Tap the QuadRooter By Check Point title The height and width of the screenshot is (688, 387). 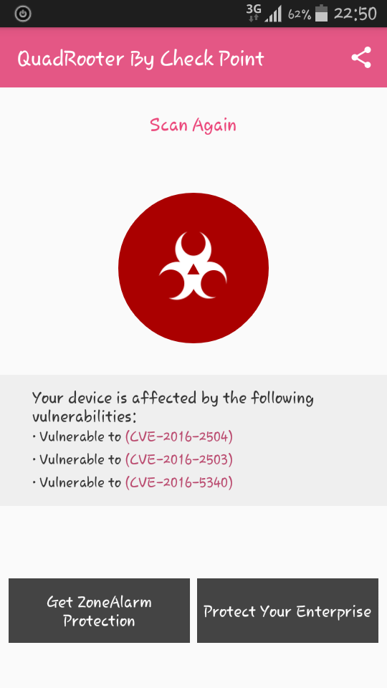pyautogui.click(x=141, y=58)
